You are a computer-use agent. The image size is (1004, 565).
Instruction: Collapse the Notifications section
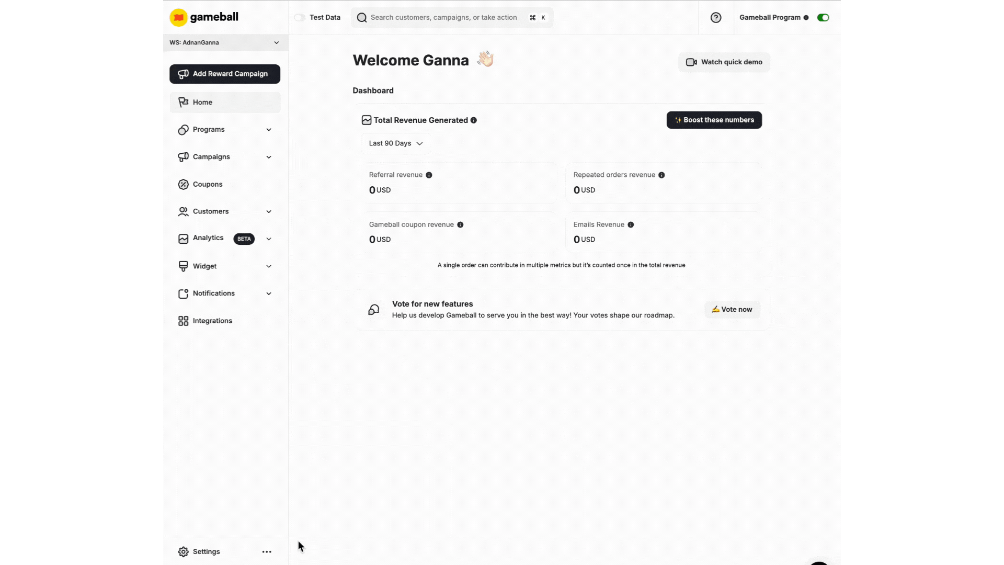tap(268, 293)
